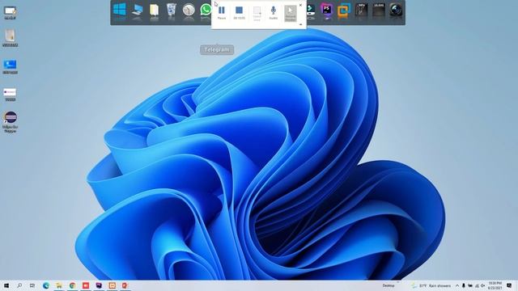Open the dark widget beside the camera icon
The width and height of the screenshot is (518, 291).
pos(379,11)
